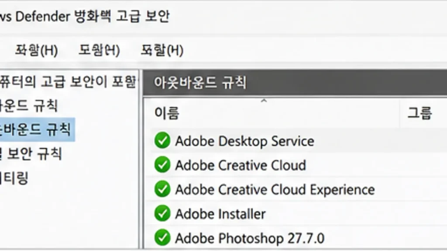The height and width of the screenshot is (251, 447).
Task: Open the last menu bar item 포할(H)
Action: (x=162, y=51)
